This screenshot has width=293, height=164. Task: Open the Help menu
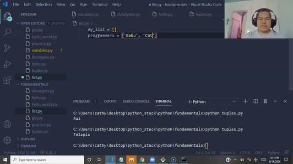(x=116, y=5)
